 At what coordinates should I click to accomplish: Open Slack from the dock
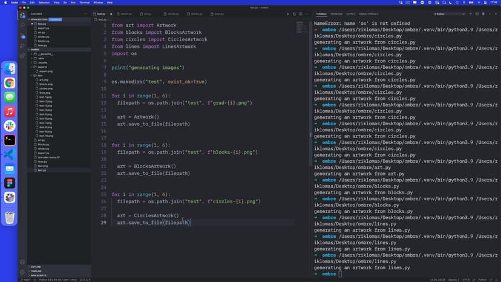point(10,125)
